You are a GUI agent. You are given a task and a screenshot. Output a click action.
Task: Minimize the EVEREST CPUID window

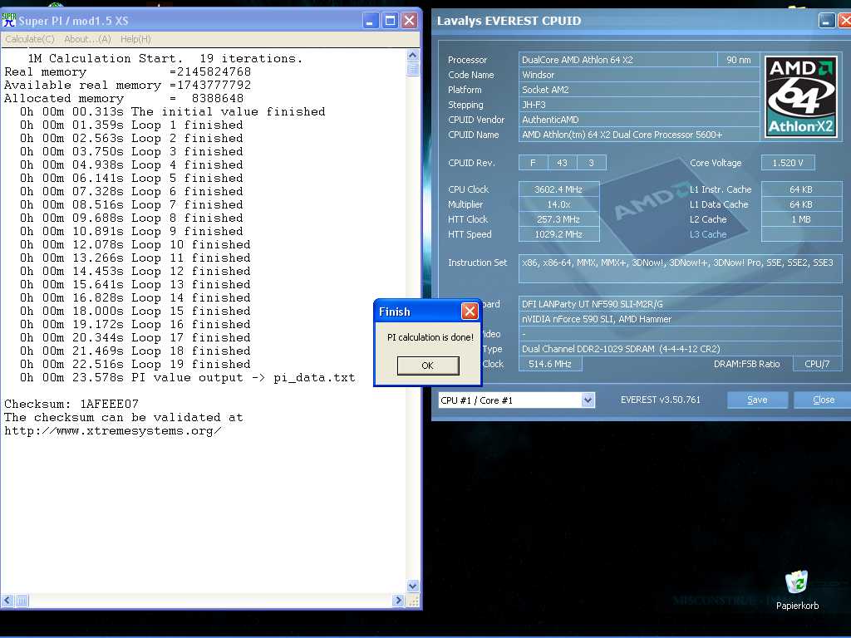click(826, 21)
